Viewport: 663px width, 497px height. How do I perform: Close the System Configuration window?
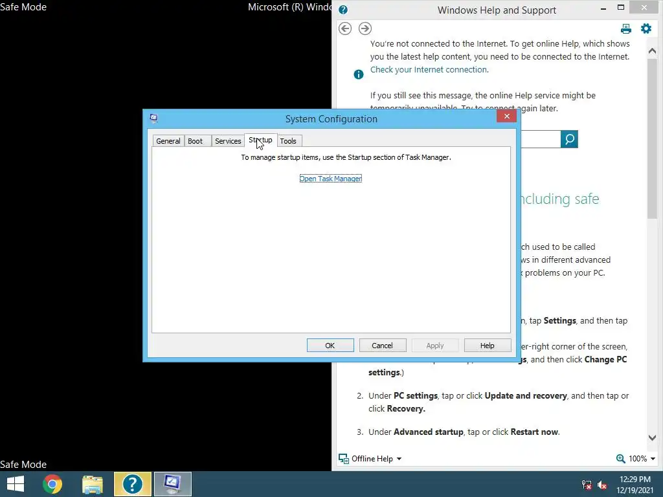point(506,116)
